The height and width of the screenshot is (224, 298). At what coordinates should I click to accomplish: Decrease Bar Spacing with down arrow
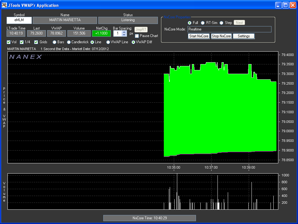pos(124,35)
